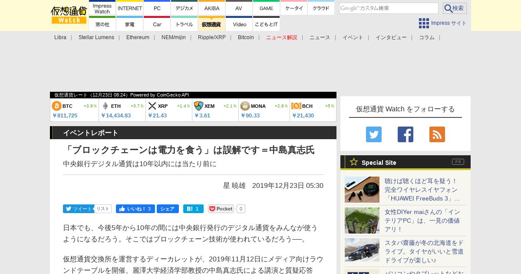Image resolution: width=521 pixels, height=274 pixels.
Task: Click the Ethereum ETH diamond icon
Action: (x=105, y=106)
